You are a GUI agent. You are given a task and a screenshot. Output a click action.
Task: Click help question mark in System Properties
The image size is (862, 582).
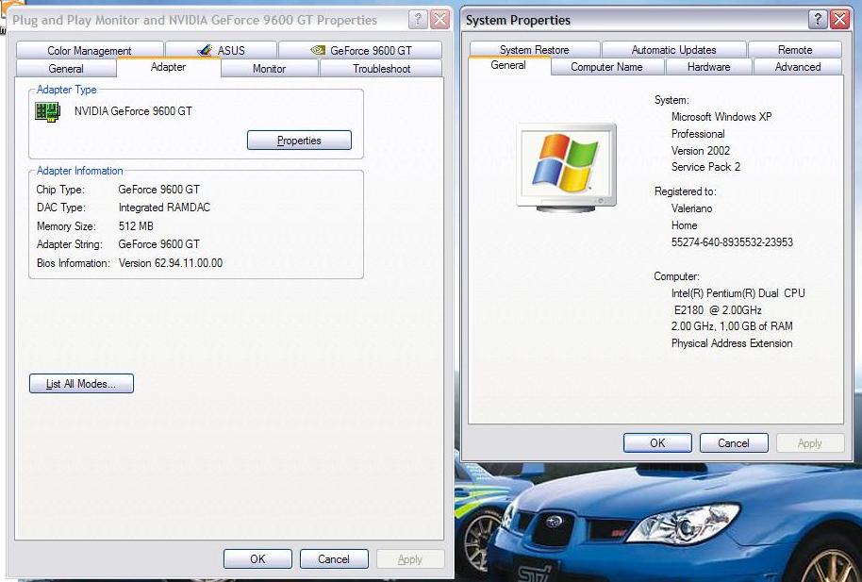coord(819,20)
